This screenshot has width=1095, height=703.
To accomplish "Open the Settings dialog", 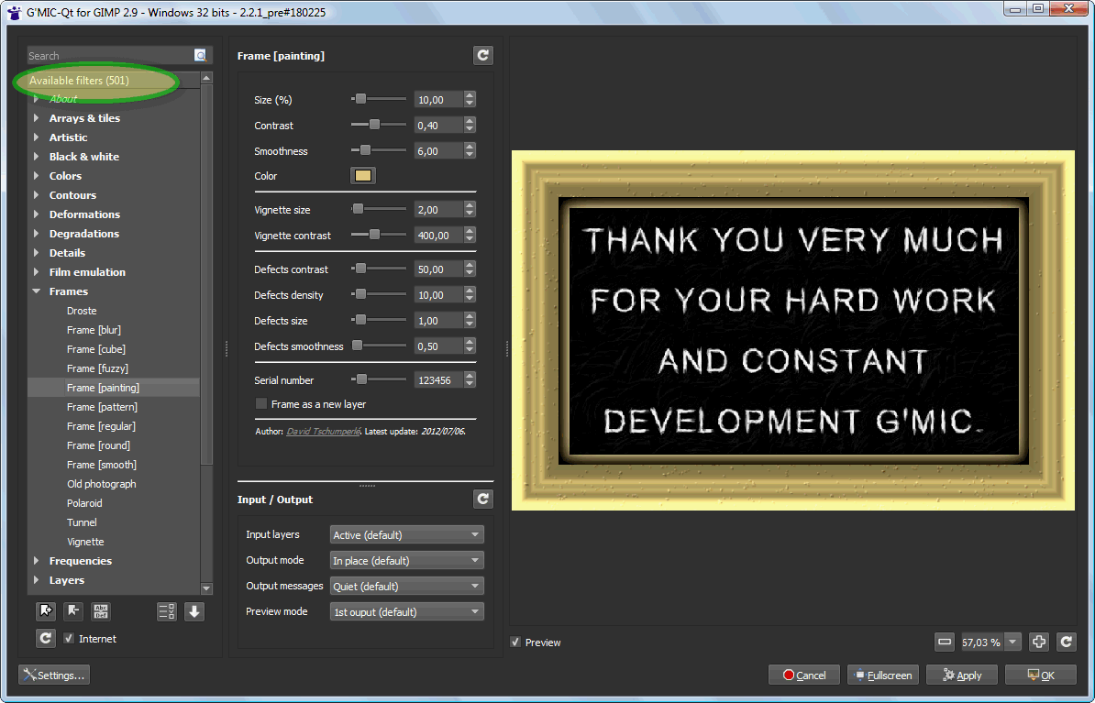I will coord(54,676).
